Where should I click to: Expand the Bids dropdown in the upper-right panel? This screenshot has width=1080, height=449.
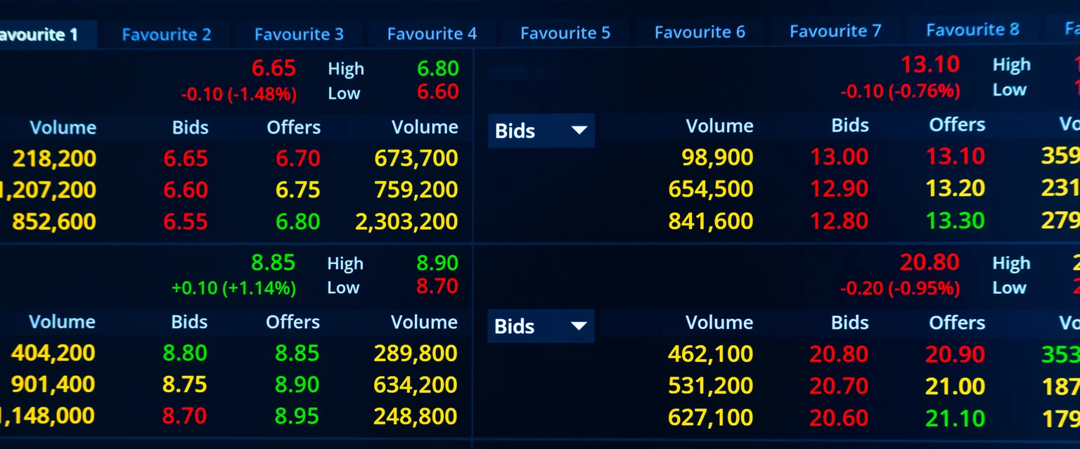[x=541, y=131]
